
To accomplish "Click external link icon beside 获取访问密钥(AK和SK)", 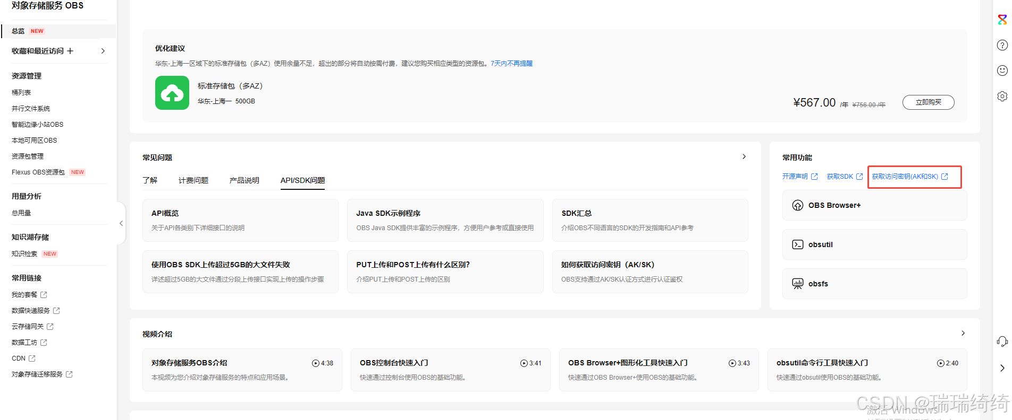I will click(944, 177).
